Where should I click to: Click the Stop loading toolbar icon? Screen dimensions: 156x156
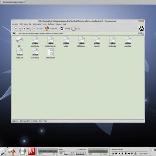[x=73, y=28]
